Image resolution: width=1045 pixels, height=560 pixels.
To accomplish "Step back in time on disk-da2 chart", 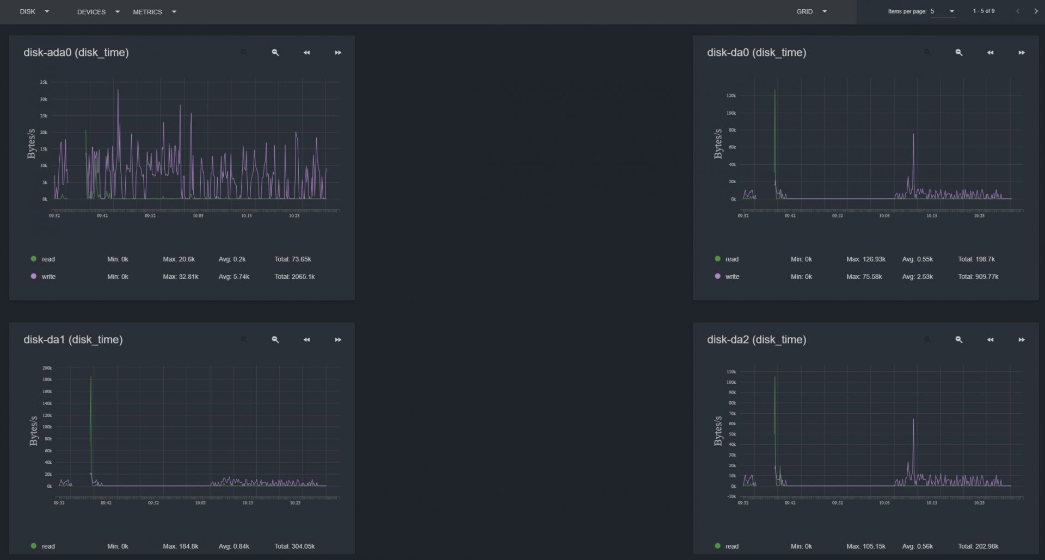I will tap(990, 340).
